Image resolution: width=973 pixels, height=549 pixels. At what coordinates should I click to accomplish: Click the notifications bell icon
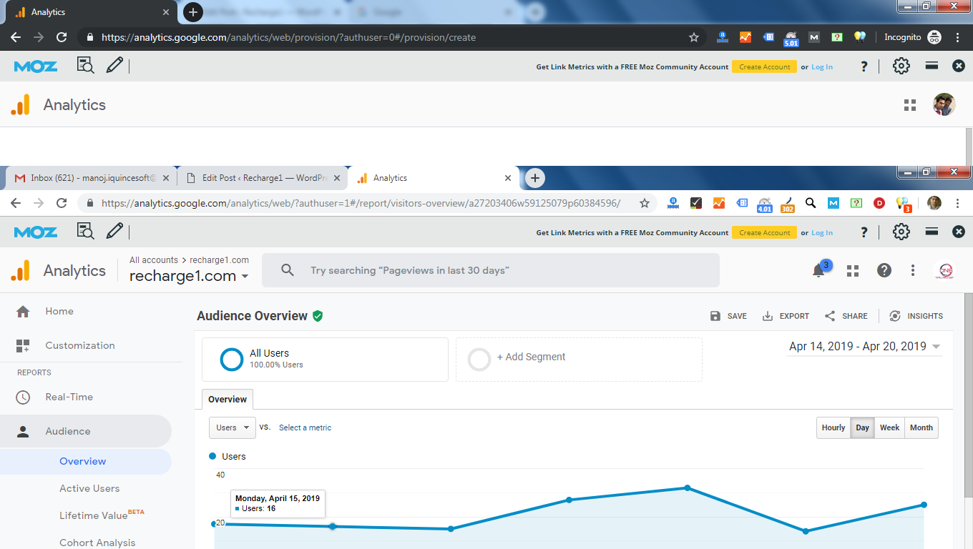(x=818, y=271)
